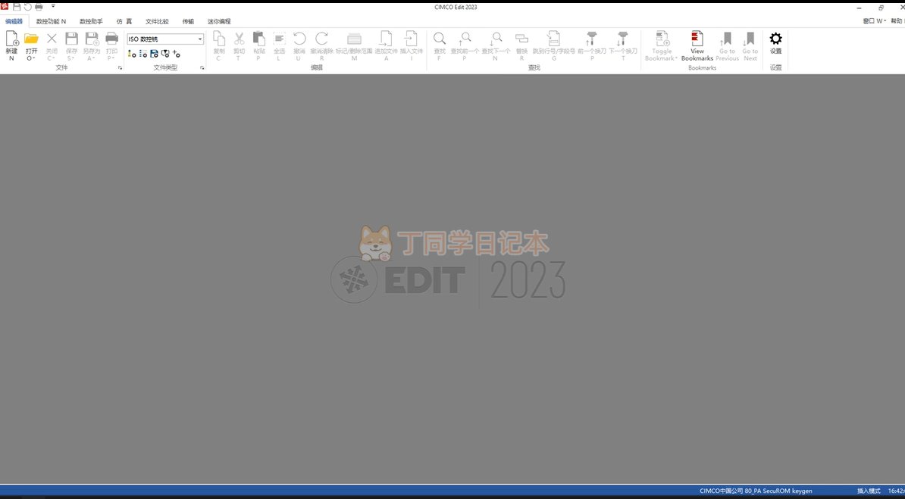Click the quick access save icon in title bar
The height and width of the screenshot is (499, 905).
pos(17,7)
